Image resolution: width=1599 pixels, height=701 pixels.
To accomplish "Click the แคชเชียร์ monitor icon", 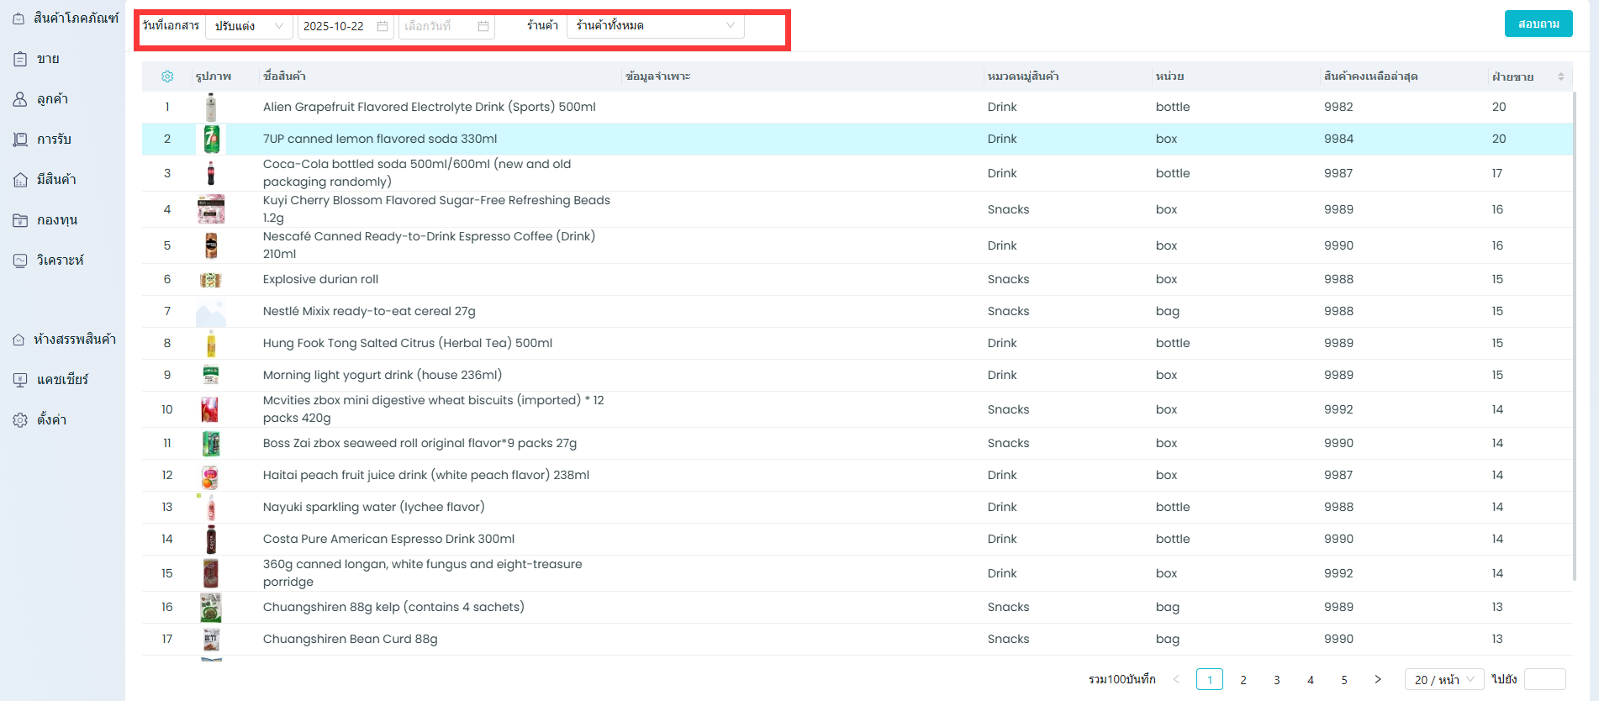I will pyautogui.click(x=20, y=380).
